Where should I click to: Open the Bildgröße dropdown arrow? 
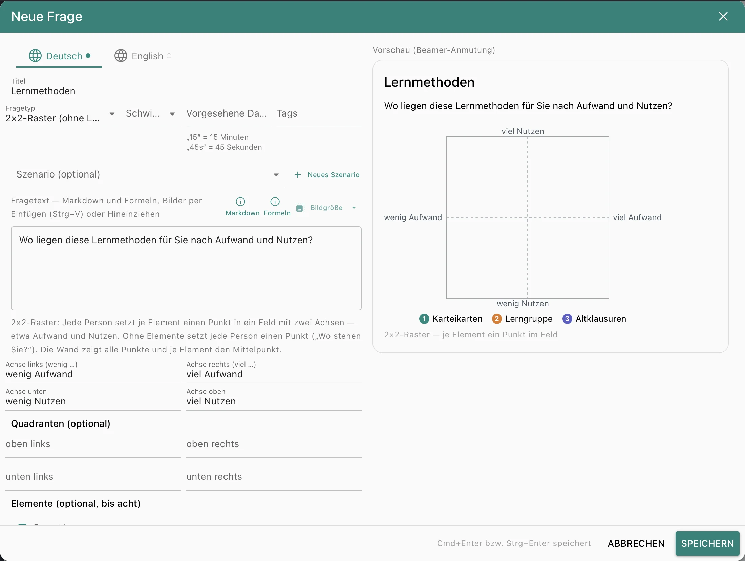(x=354, y=208)
